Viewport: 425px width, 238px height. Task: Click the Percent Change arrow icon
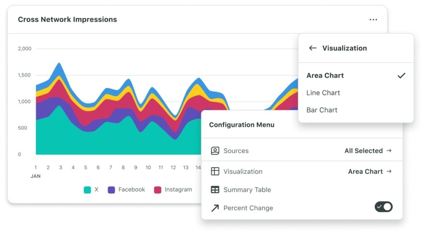(215, 208)
